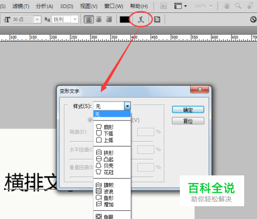
Task: Open the 滤镜(T) menu
Action: coord(21,6)
